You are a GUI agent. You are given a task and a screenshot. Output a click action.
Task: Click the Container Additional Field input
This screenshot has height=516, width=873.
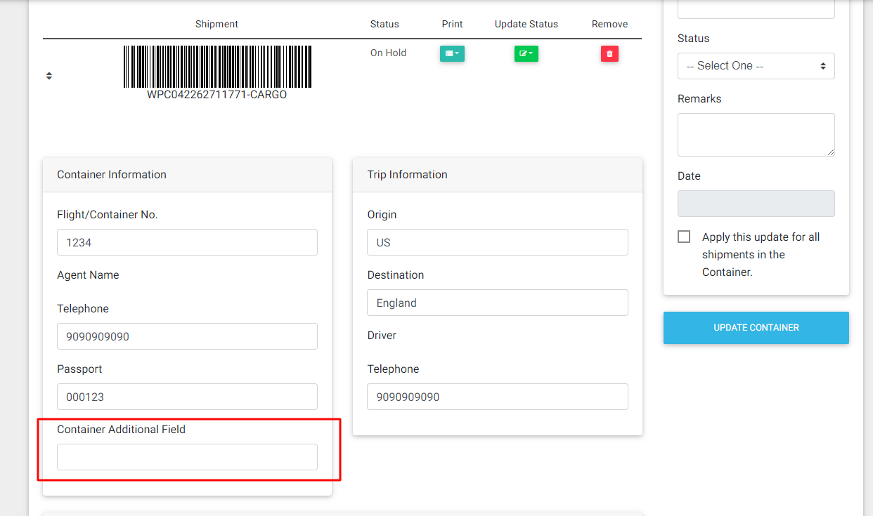click(x=187, y=457)
